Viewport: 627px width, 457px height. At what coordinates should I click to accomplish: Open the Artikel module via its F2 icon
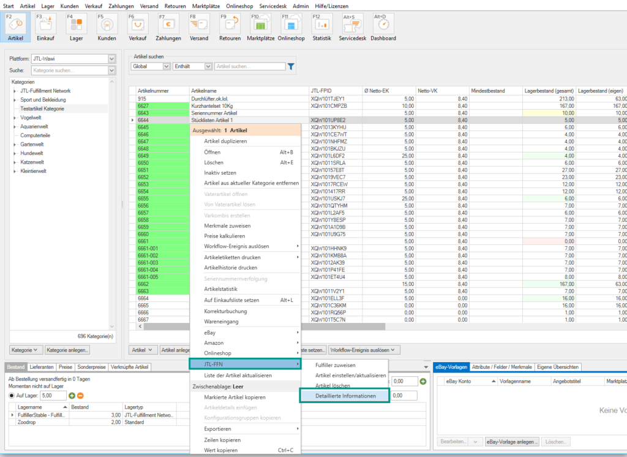[x=15, y=26]
